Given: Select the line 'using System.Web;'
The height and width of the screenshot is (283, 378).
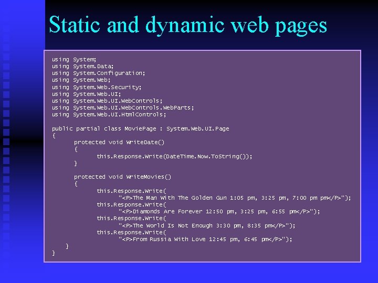Looking at the screenshot, I should coord(81,80).
